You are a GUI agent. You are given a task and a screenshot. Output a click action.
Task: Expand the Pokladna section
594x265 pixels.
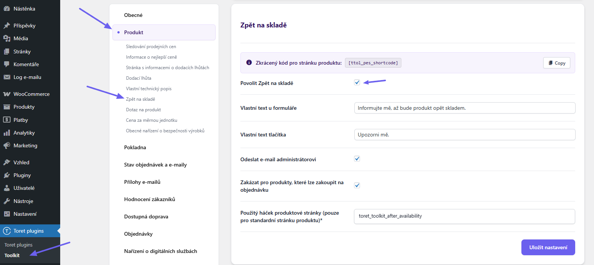tap(135, 147)
